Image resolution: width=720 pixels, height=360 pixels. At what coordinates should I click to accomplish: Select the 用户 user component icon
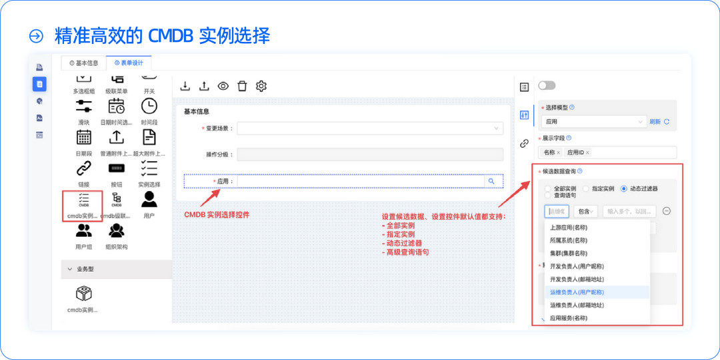pyautogui.click(x=149, y=199)
